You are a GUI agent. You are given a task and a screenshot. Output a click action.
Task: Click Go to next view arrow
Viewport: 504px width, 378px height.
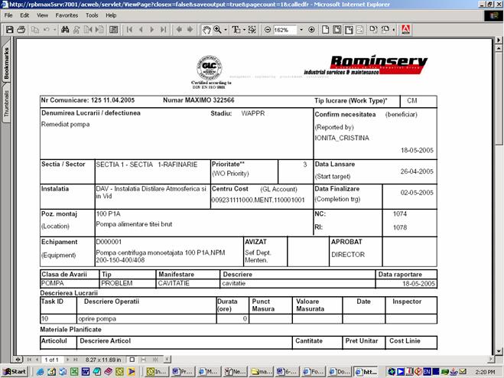point(190,30)
